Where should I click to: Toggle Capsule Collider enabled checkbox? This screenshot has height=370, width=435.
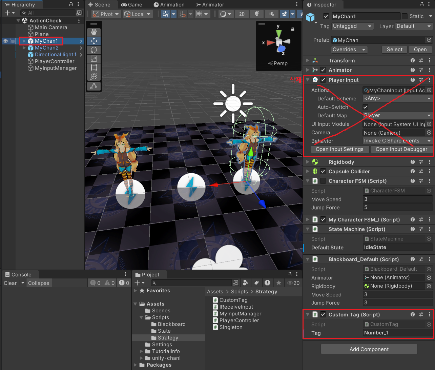coord(323,171)
